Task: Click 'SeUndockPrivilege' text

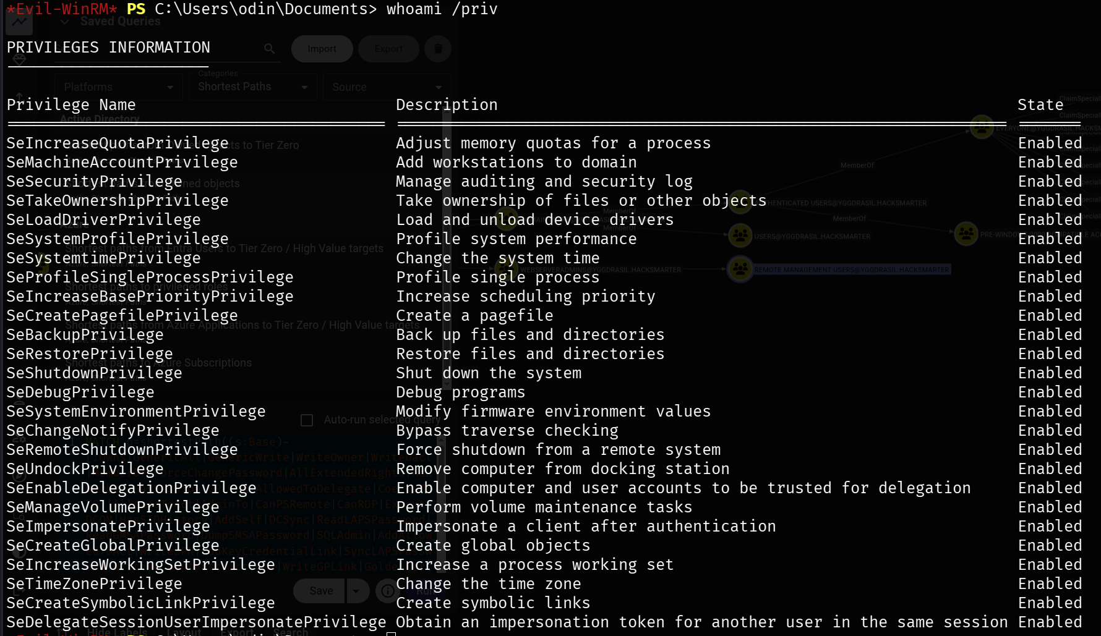Action: coord(85,469)
